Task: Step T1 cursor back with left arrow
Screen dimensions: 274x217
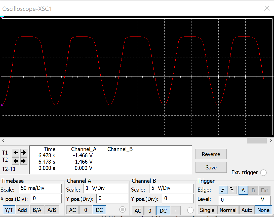Action: coord(16,153)
